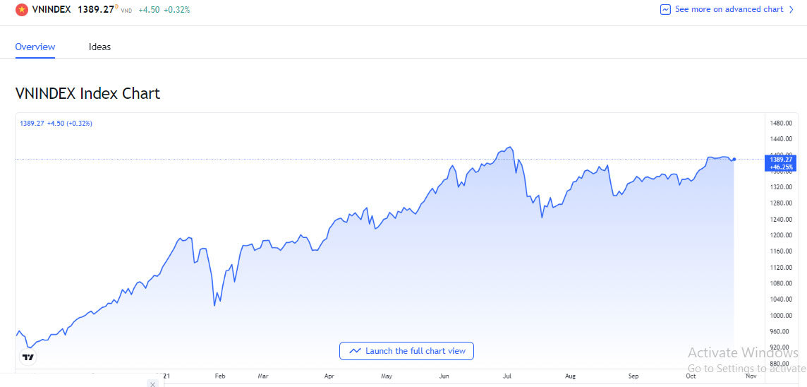The width and height of the screenshot is (807, 387).
Task: Close the bottom popup with the X
Action: [152, 383]
